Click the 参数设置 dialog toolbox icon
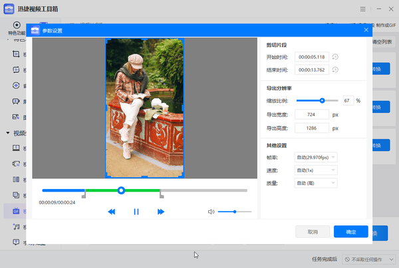399x268 pixels. 35,31
